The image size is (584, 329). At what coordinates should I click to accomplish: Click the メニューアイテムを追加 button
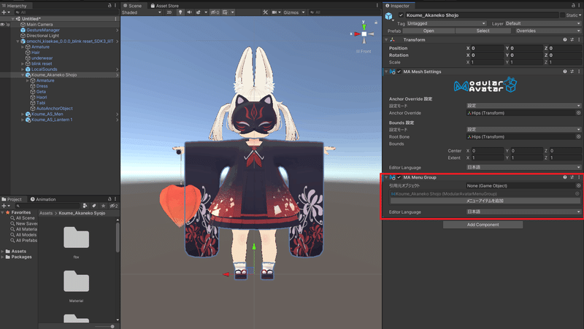pyautogui.click(x=485, y=201)
